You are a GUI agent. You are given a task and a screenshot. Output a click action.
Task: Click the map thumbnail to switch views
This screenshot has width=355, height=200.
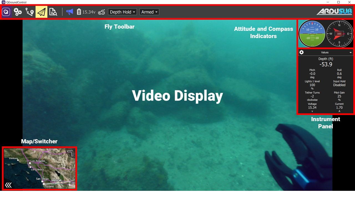(x=39, y=169)
